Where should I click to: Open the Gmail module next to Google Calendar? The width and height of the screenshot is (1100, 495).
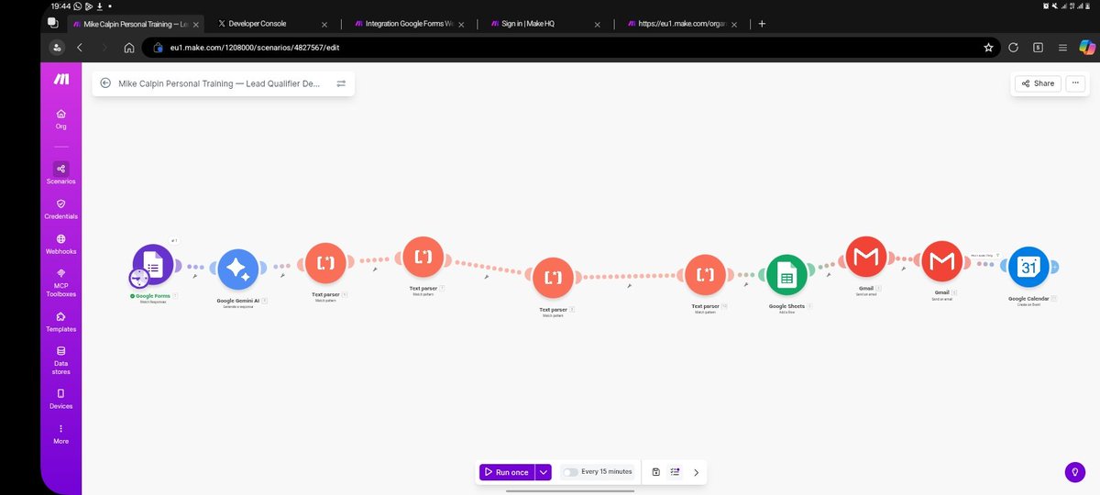941,261
